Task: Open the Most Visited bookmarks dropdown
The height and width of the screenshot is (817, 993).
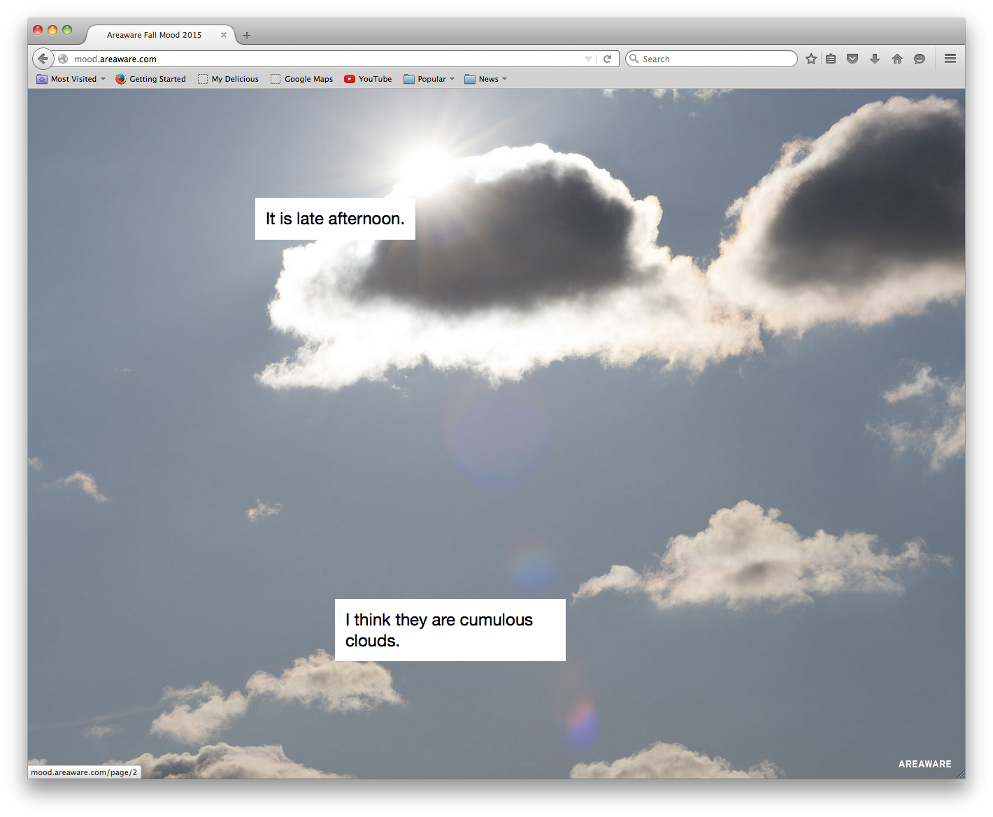Action: pos(71,79)
